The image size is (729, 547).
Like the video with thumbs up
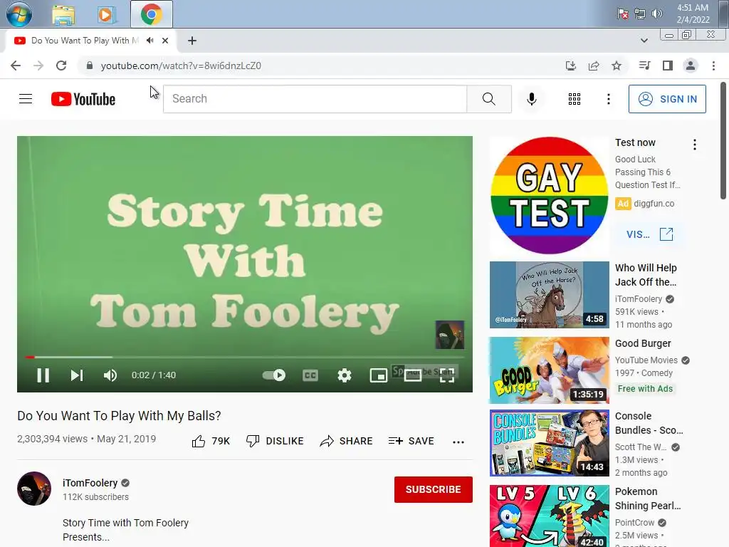pos(211,441)
